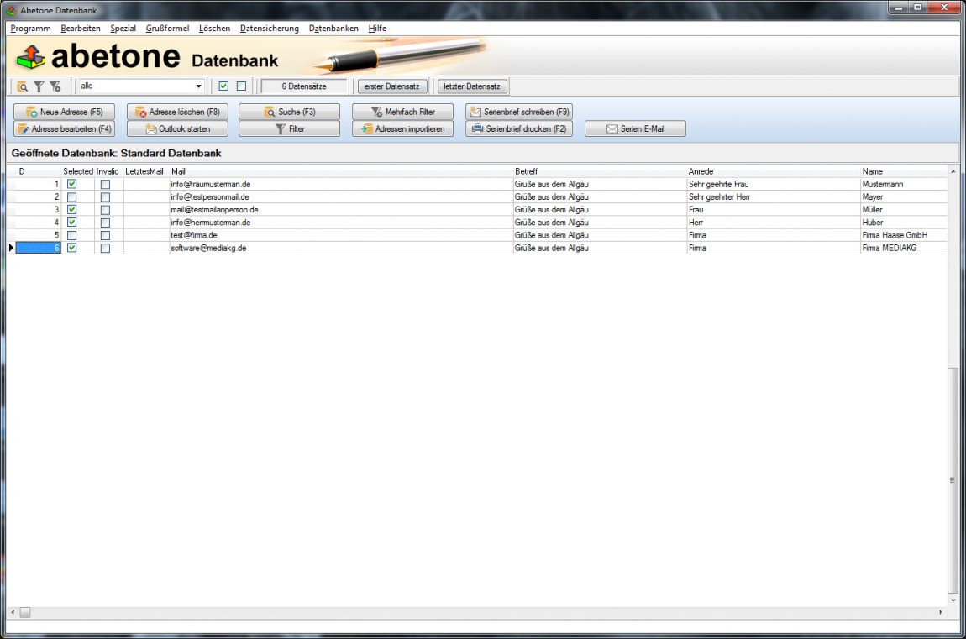
Task: Click the Mehrfach Filter button
Action: point(404,111)
